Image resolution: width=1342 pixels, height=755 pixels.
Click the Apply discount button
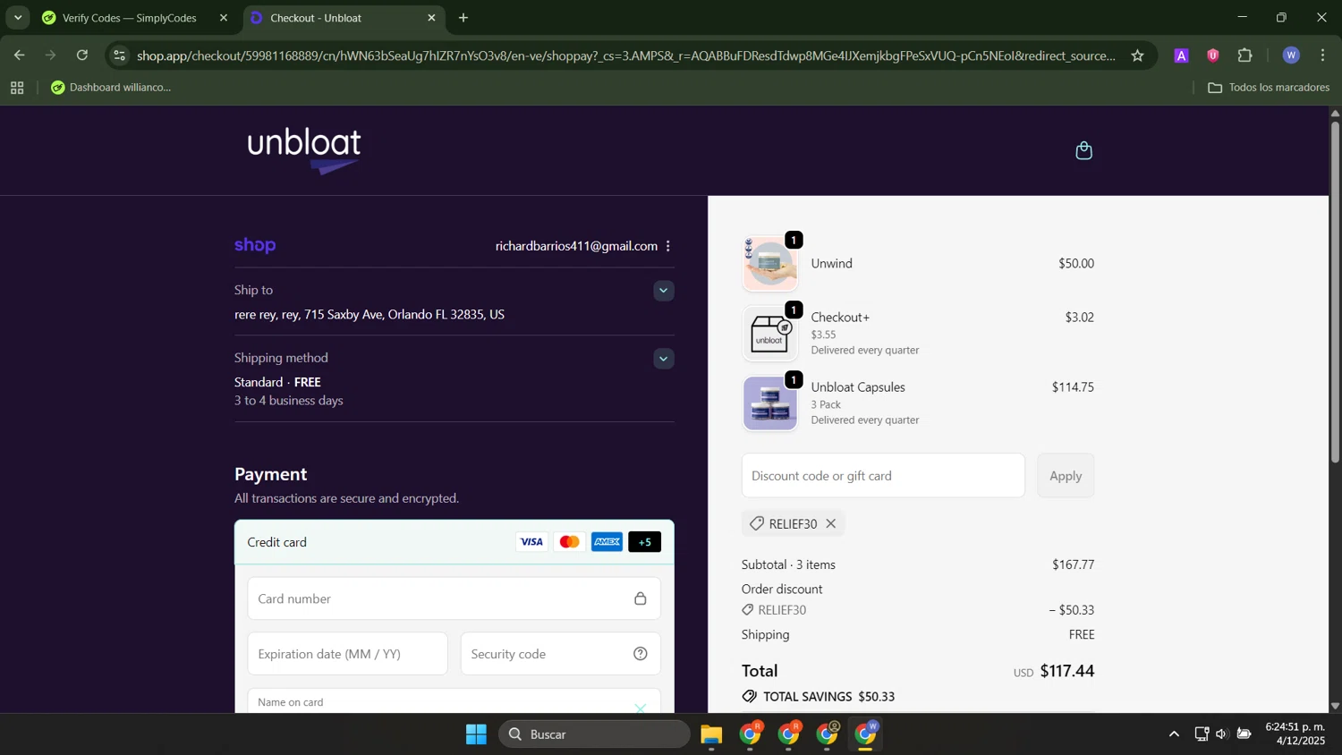(x=1066, y=476)
